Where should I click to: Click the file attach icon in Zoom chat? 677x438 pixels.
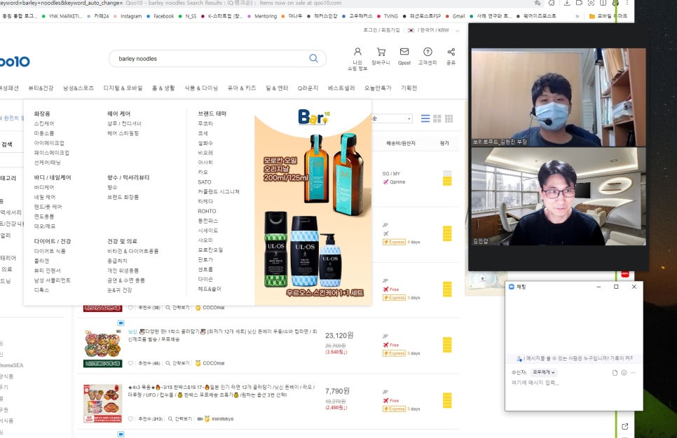click(x=615, y=373)
